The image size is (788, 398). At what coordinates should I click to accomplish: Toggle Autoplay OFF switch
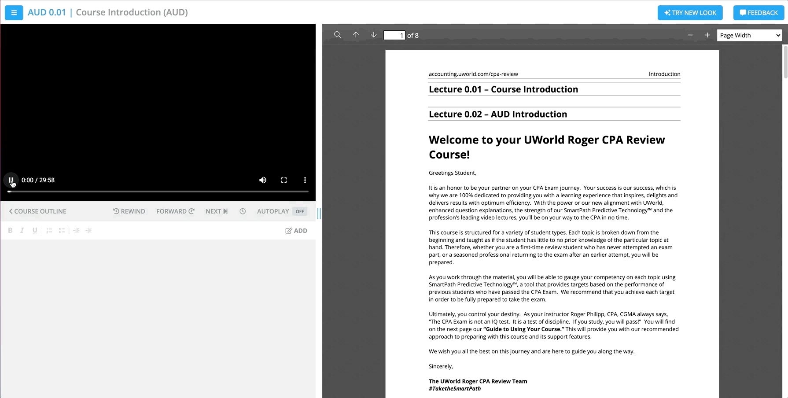pyautogui.click(x=300, y=211)
